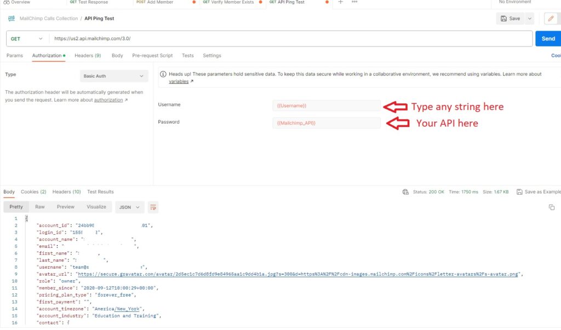Open the authorization learn more link
The height and width of the screenshot is (330, 561).
click(x=108, y=100)
